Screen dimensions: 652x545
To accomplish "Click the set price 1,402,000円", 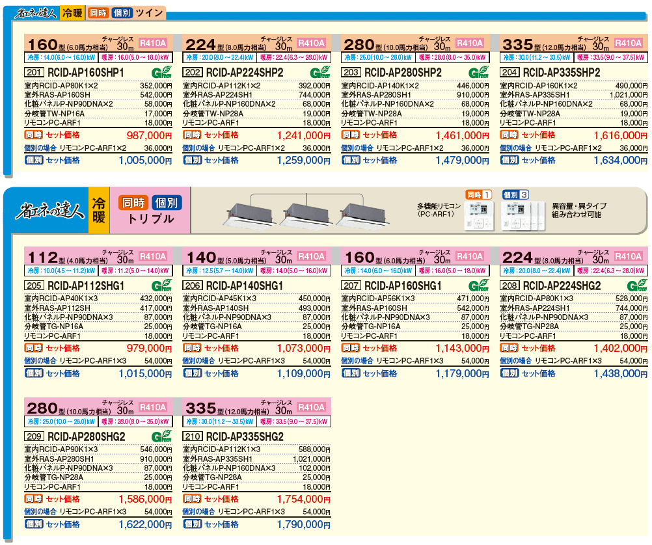I will pos(621,349).
